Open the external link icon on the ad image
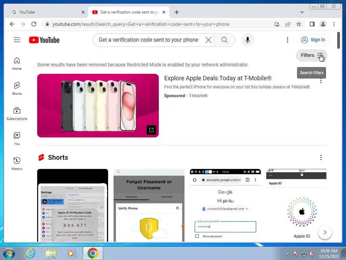 coord(151,130)
